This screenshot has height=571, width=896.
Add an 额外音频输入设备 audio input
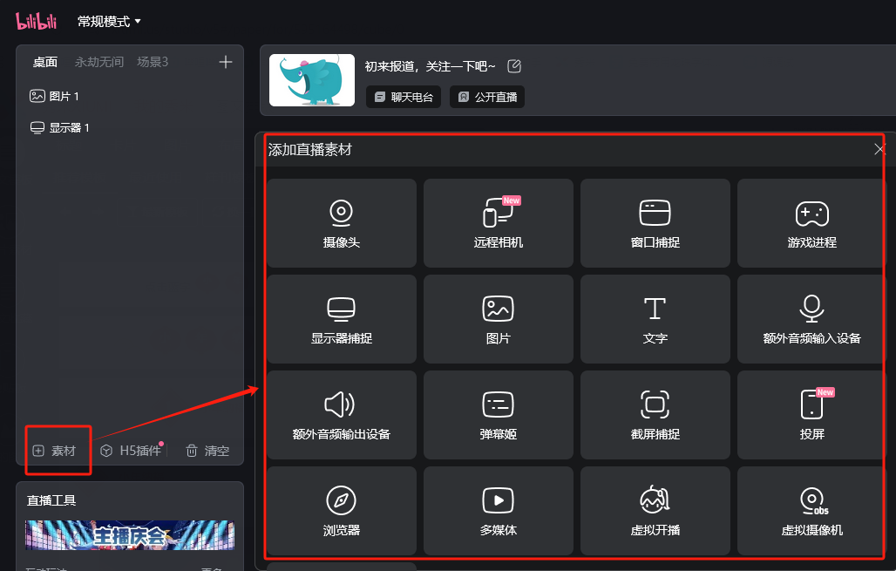pyautogui.click(x=811, y=318)
